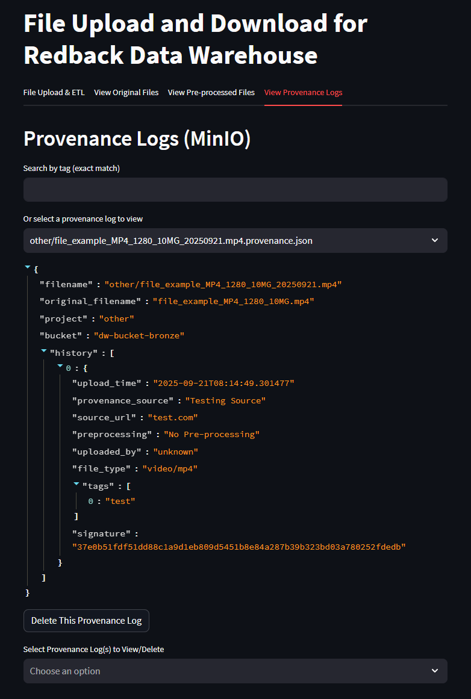This screenshot has width=471, height=699.
Task: Click the "Search by tag (exact match)" label
Action: pos(72,168)
